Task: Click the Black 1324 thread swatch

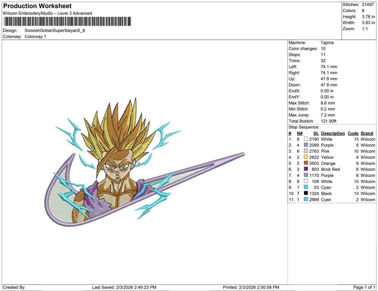Action: 305,194
